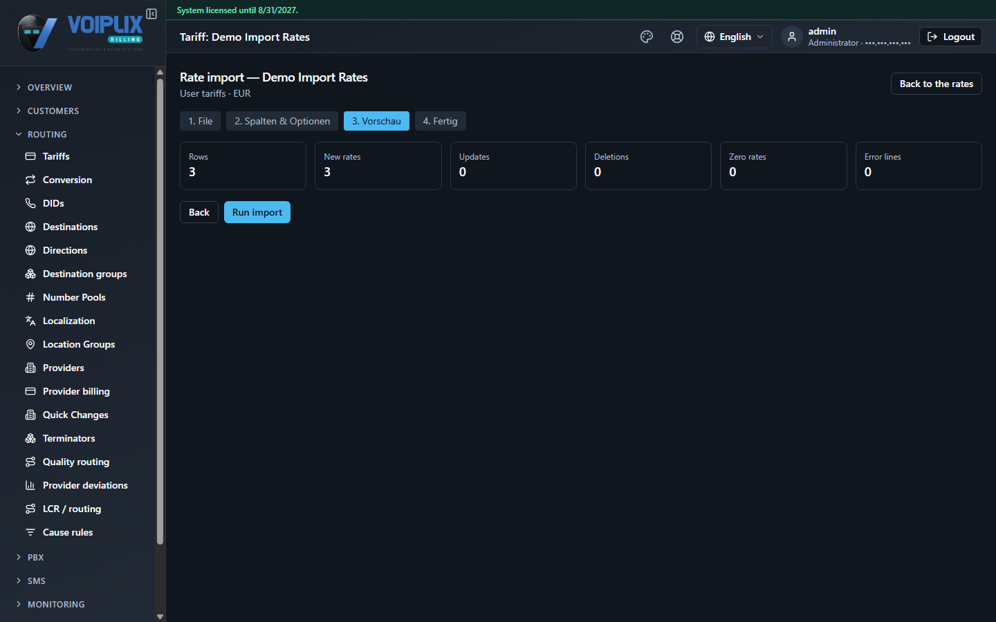Open the admin user avatar icon
Image resolution: width=996 pixels, height=622 pixels.
click(792, 37)
